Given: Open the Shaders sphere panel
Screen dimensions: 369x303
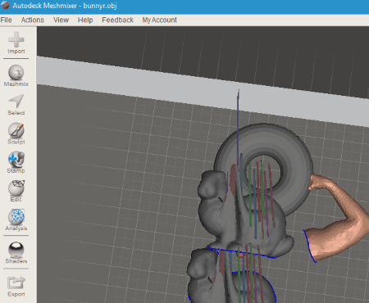Looking at the screenshot, I should [x=16, y=250].
